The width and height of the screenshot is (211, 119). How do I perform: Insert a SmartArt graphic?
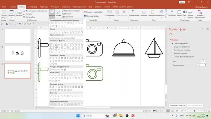click(66, 14)
